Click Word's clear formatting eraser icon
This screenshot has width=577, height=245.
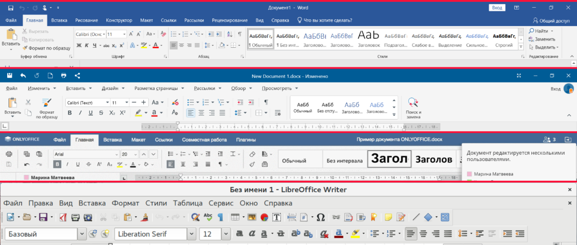(x=163, y=34)
